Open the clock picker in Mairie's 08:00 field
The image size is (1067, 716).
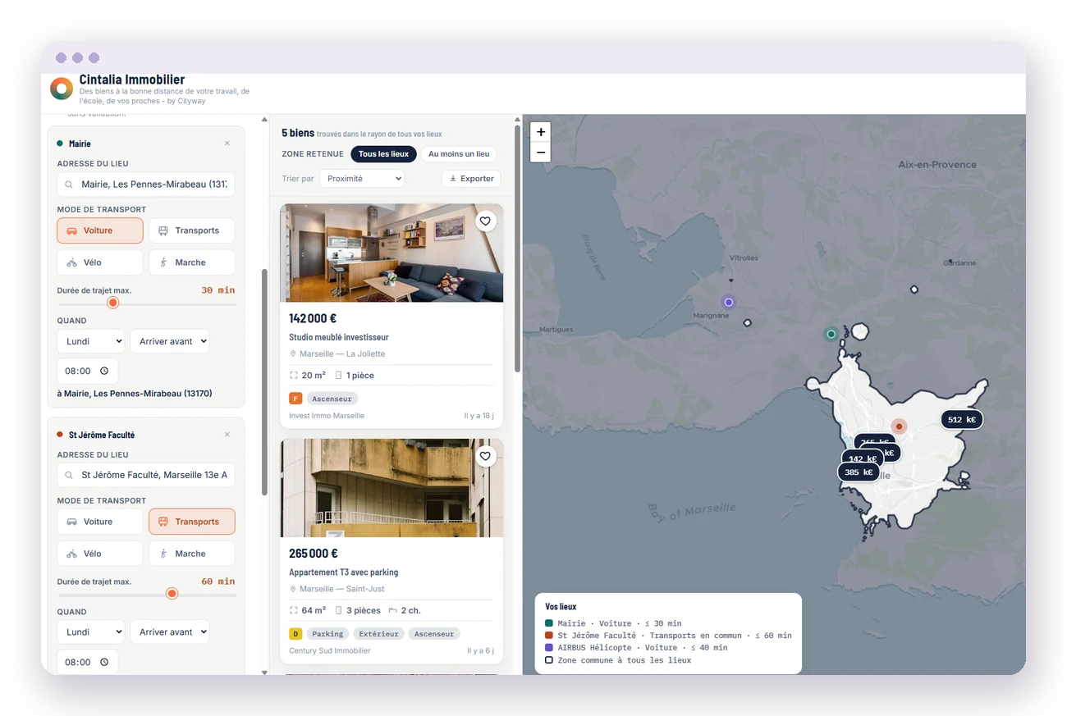tap(104, 371)
